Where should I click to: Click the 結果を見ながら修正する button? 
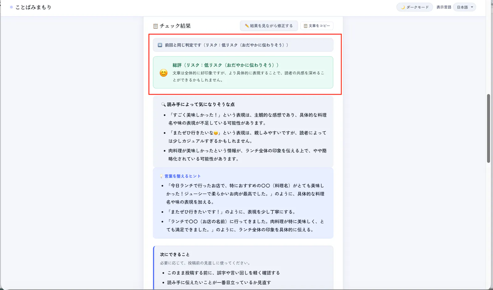click(x=269, y=26)
